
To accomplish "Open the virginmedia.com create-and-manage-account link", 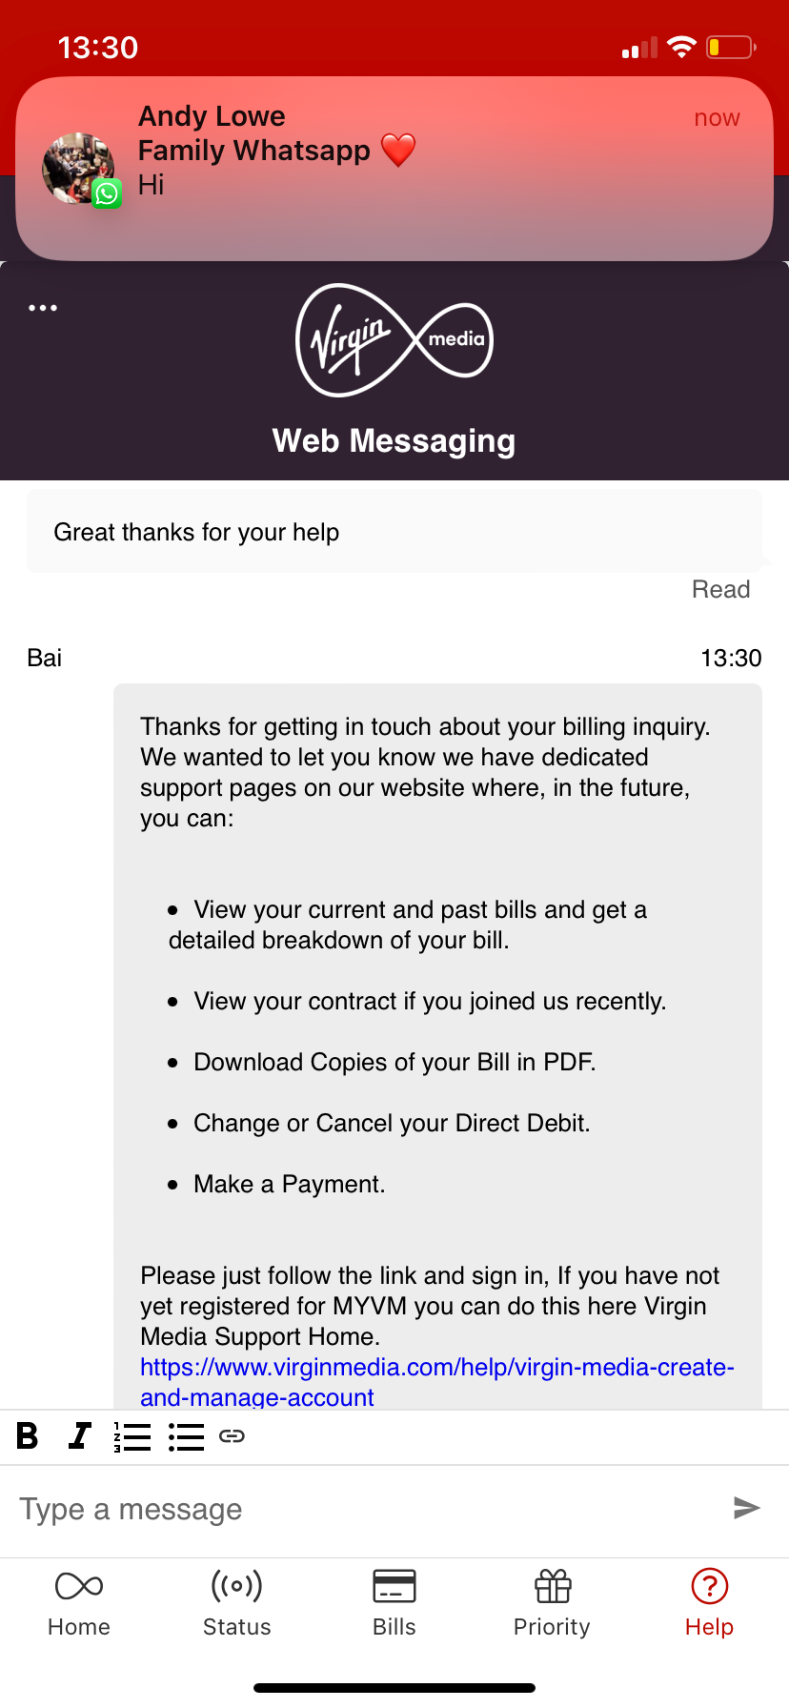I will 436,1382.
